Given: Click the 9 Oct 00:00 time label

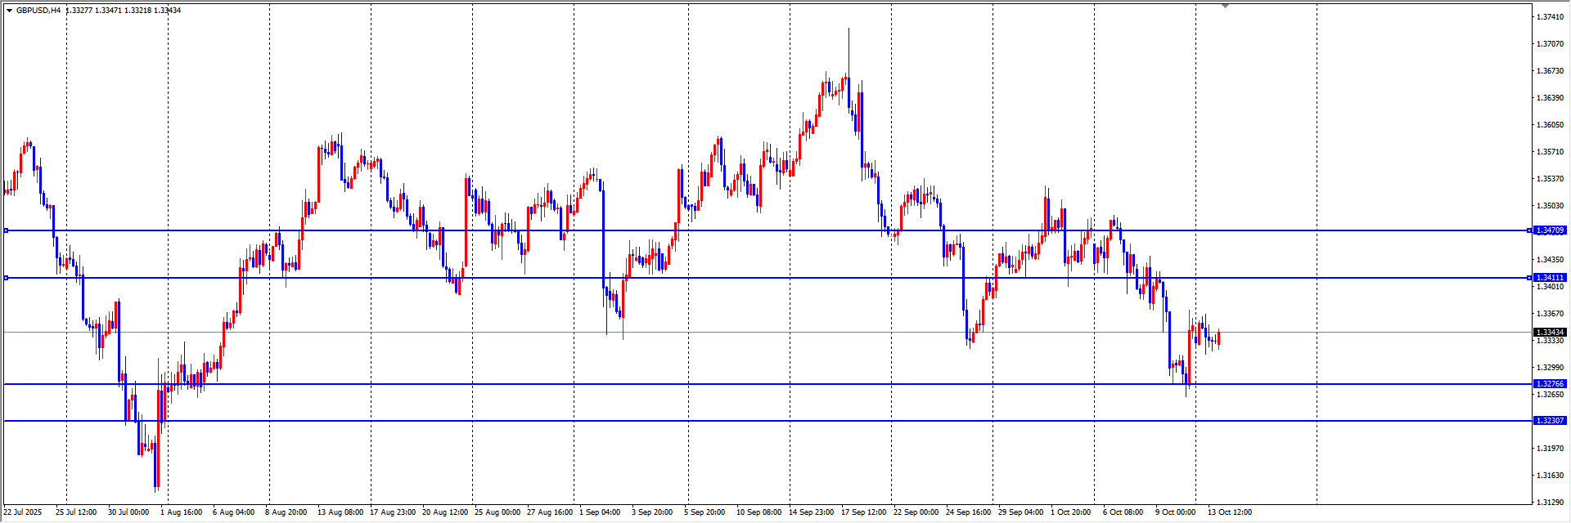Looking at the screenshot, I should 1175,512.
